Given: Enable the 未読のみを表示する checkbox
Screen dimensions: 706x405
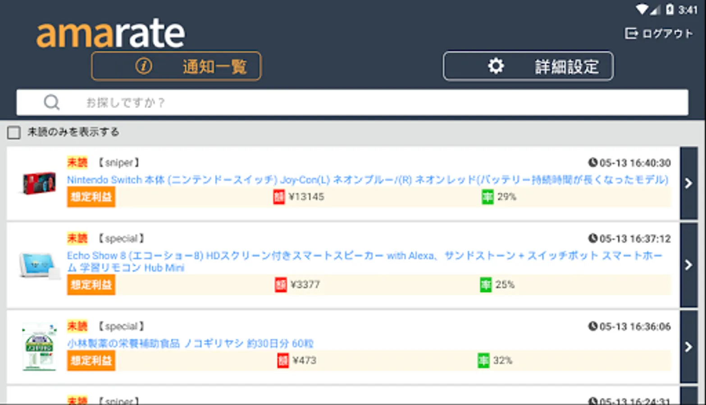Looking at the screenshot, I should 14,132.
